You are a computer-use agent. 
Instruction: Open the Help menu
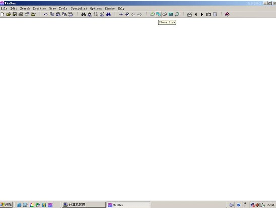tap(121, 8)
